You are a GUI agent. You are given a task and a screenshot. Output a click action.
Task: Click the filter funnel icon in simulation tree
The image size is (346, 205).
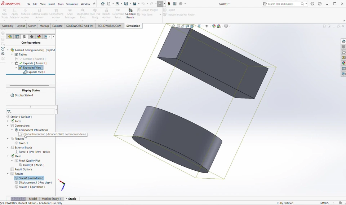[x=9, y=112]
